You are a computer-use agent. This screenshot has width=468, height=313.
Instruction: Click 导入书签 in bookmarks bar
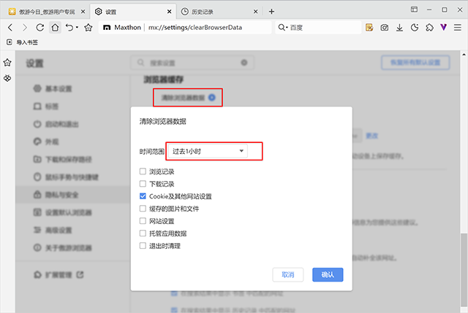[23, 42]
